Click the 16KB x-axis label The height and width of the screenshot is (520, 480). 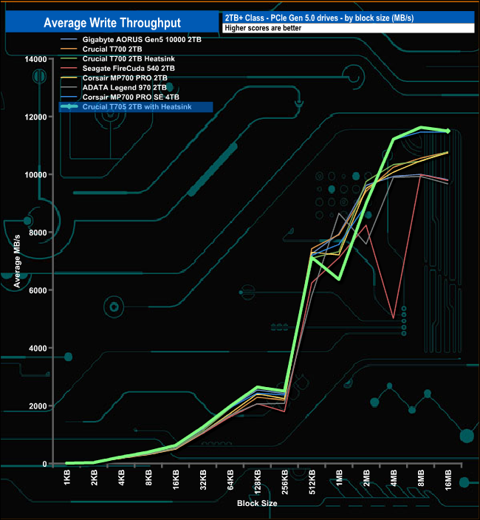pos(176,479)
